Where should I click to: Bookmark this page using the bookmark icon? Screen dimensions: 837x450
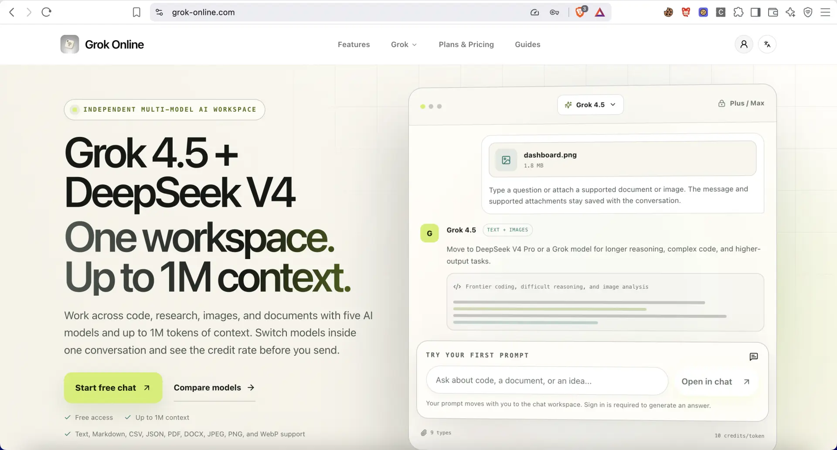pos(136,12)
